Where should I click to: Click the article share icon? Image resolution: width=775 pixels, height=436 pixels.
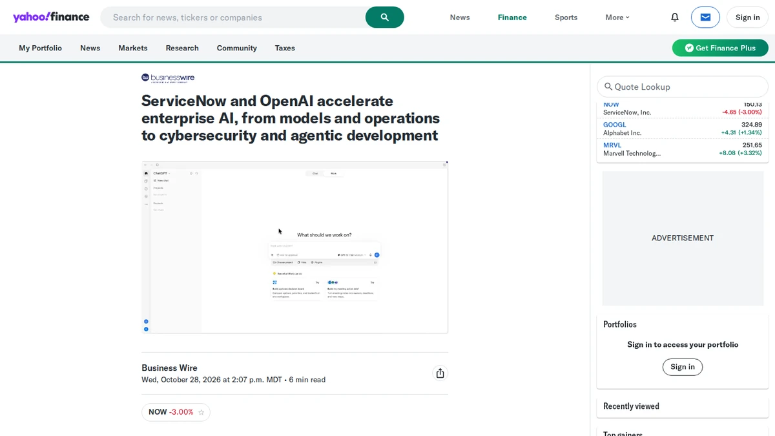[440, 373]
